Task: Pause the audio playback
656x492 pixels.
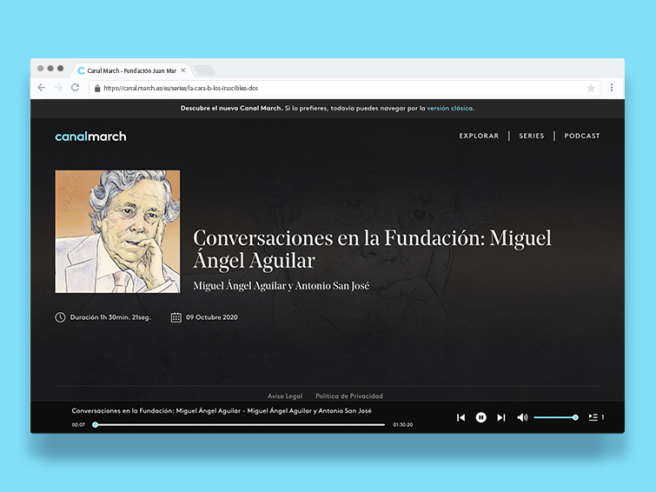Action: click(481, 417)
